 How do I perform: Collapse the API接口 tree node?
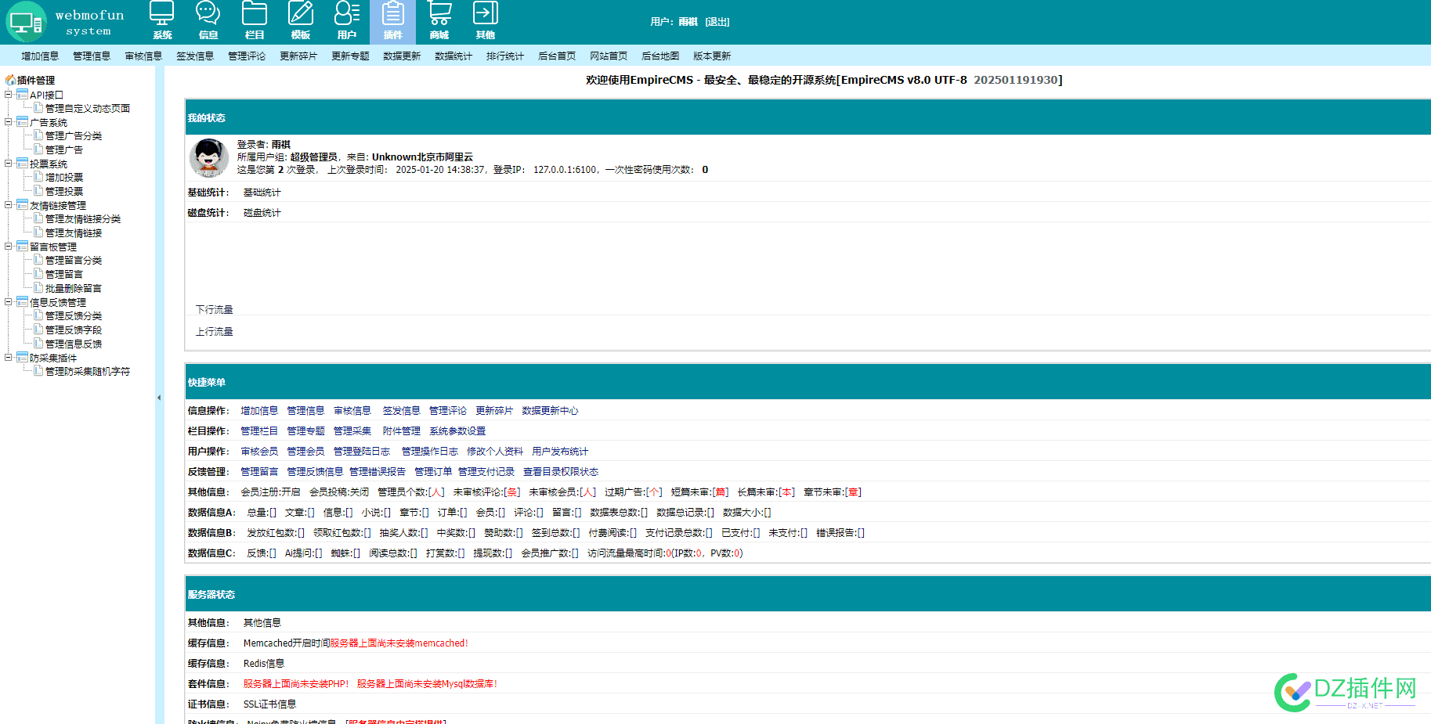(x=9, y=94)
